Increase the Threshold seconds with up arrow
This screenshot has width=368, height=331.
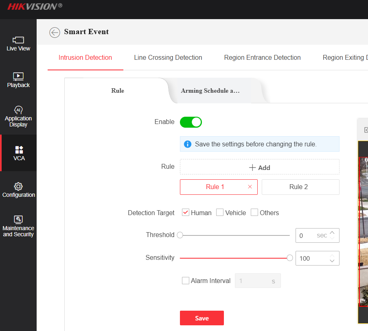pos(332,233)
